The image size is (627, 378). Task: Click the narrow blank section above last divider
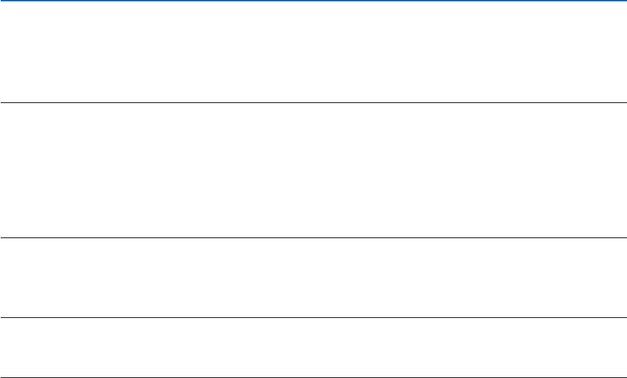[x=313, y=338]
